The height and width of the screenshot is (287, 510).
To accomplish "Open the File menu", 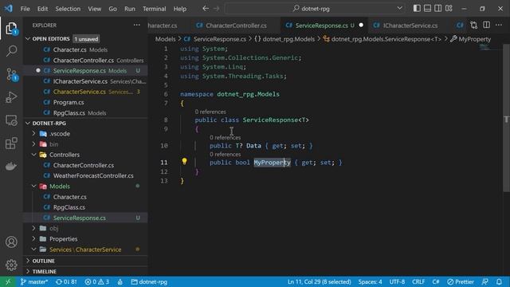I will tap(25, 9).
